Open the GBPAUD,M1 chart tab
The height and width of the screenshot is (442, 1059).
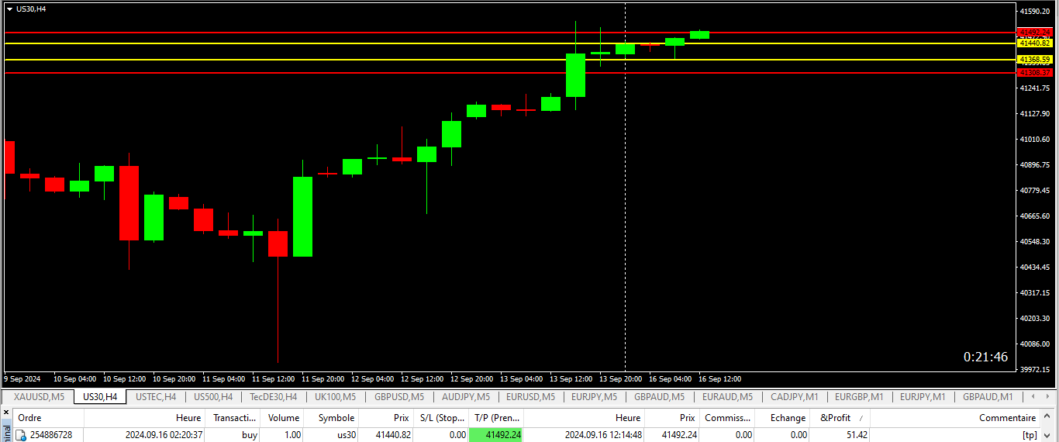coord(988,396)
